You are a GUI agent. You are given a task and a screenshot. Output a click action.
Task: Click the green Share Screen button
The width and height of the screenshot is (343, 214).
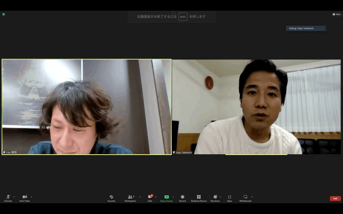[x=166, y=198]
